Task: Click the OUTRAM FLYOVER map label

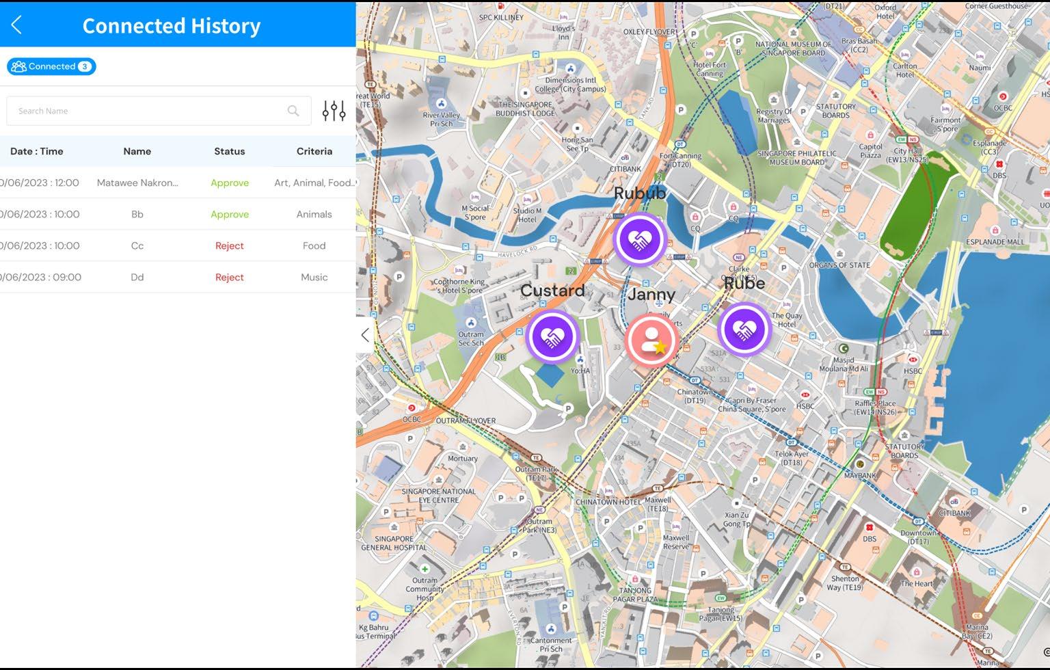Action: point(466,420)
